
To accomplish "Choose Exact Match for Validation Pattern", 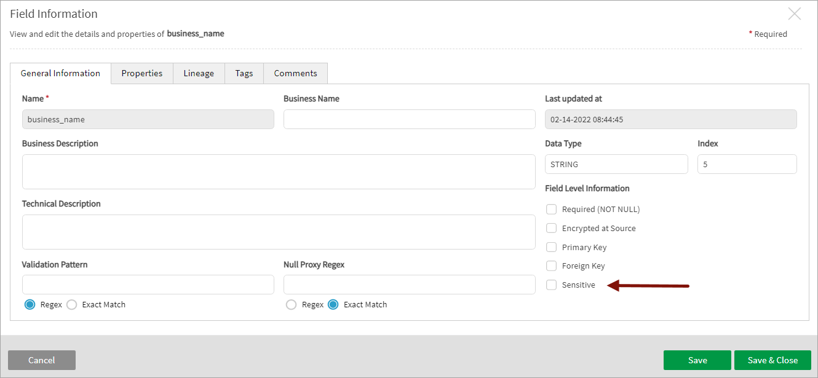I will [x=72, y=305].
